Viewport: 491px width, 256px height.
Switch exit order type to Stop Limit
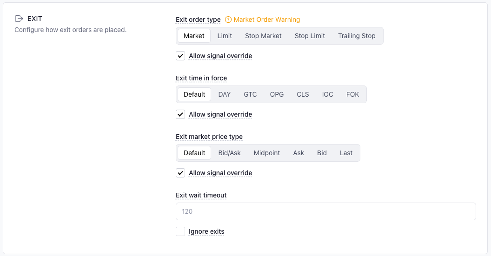tap(310, 36)
